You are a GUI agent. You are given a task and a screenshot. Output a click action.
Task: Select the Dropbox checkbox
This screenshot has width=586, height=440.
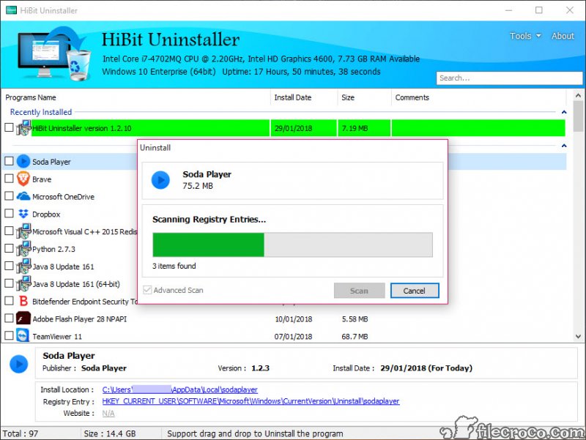(9, 213)
